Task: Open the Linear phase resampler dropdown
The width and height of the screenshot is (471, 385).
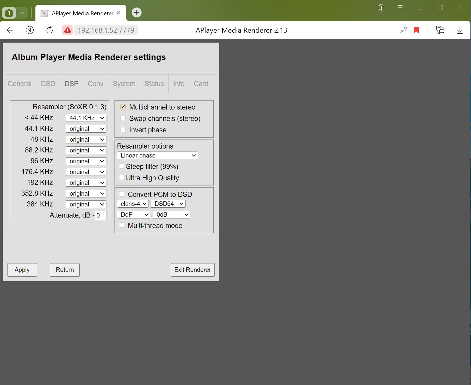Action: point(158,155)
